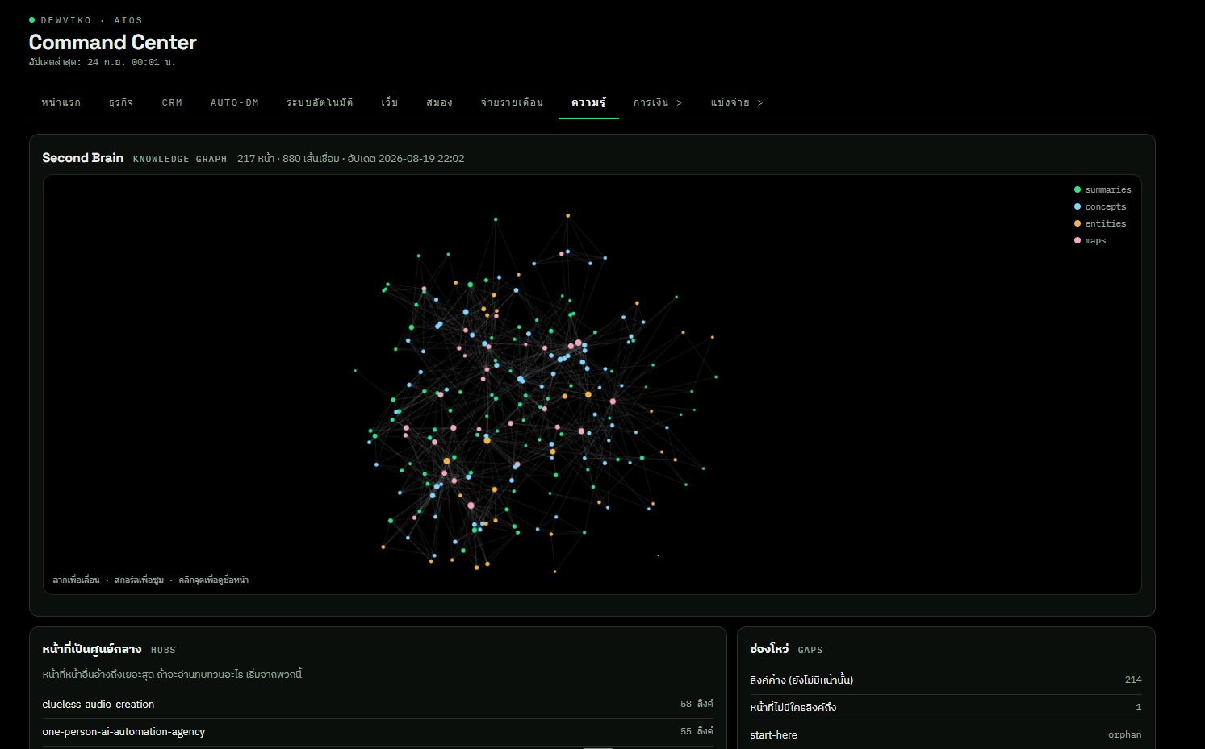This screenshot has width=1205, height=749.
Task: Select the จ่ายรายเดือน tab
Action: coord(512,102)
